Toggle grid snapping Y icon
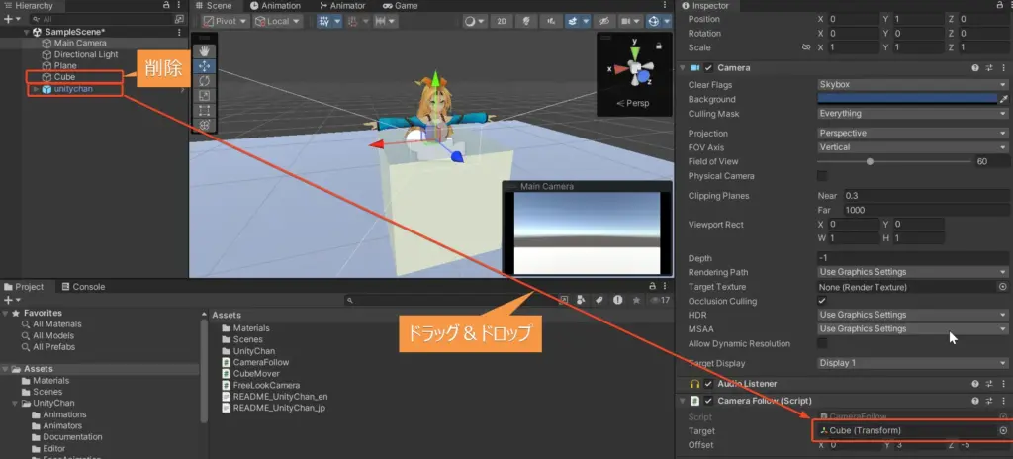This screenshot has width=1013, height=459. pos(324,21)
